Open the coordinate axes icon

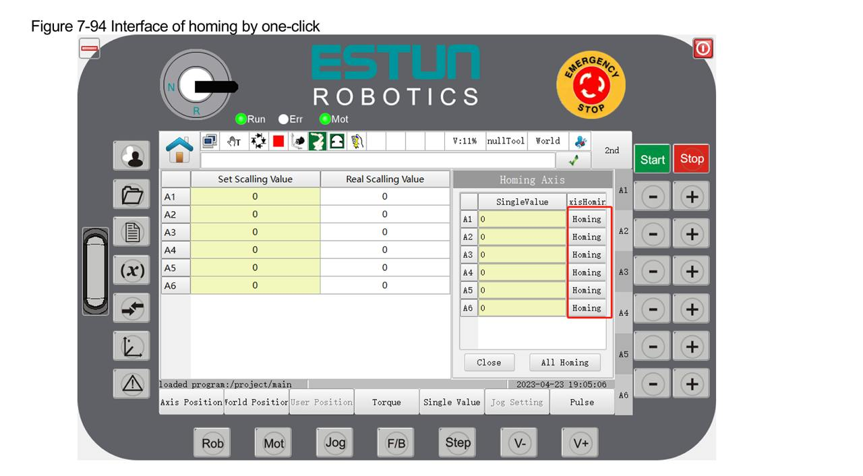tap(131, 346)
